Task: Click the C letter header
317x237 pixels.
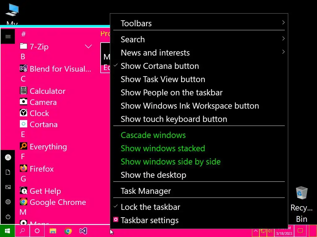Action: [x=23, y=79]
